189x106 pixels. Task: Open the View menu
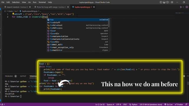coord(24,2)
